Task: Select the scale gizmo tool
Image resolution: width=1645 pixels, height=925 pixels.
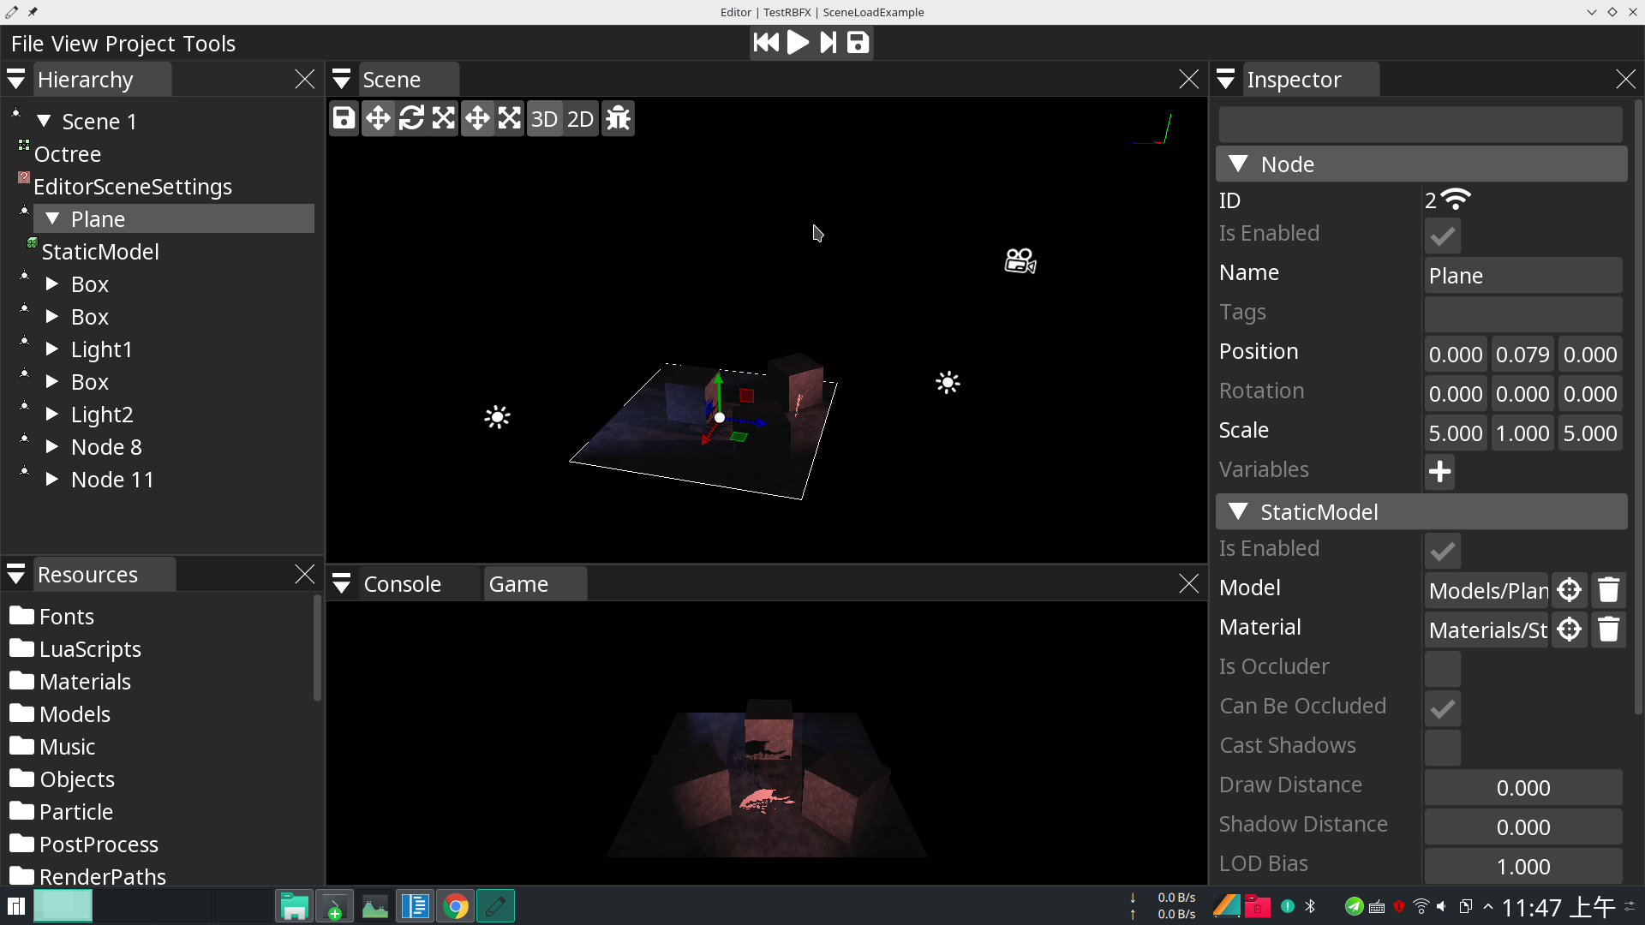Action: point(443,118)
